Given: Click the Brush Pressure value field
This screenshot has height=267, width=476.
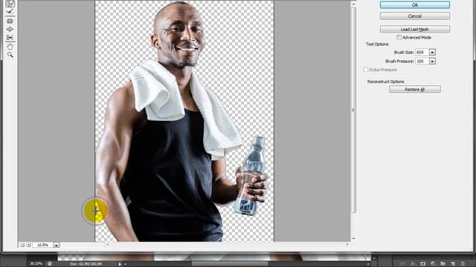Looking at the screenshot, I should [x=422, y=61].
